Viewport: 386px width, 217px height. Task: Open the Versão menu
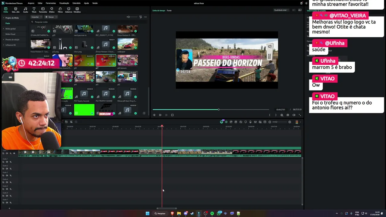(x=95, y=3)
